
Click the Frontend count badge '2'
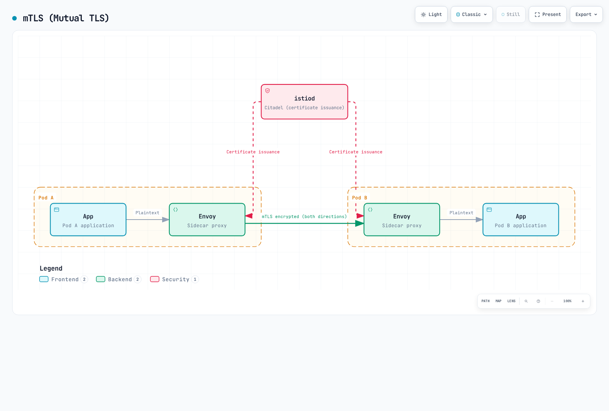pos(84,279)
